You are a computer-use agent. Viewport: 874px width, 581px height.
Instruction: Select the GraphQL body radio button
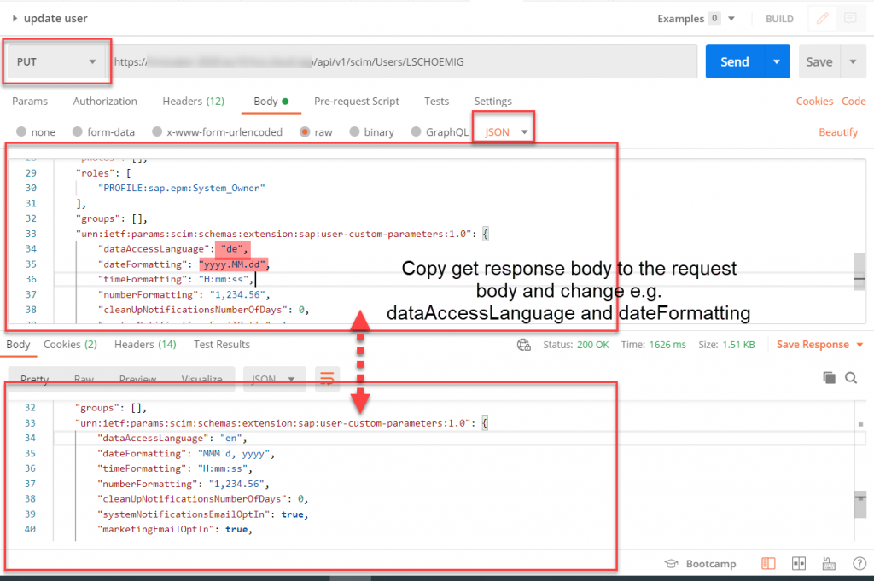pos(416,131)
